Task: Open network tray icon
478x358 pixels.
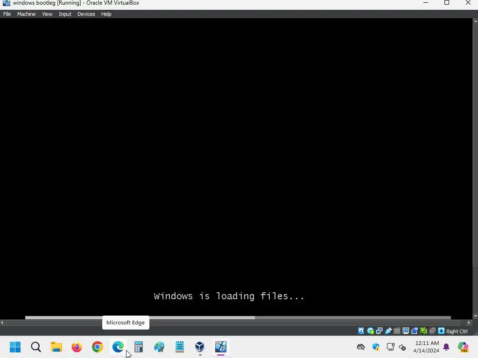Action: 391,347
